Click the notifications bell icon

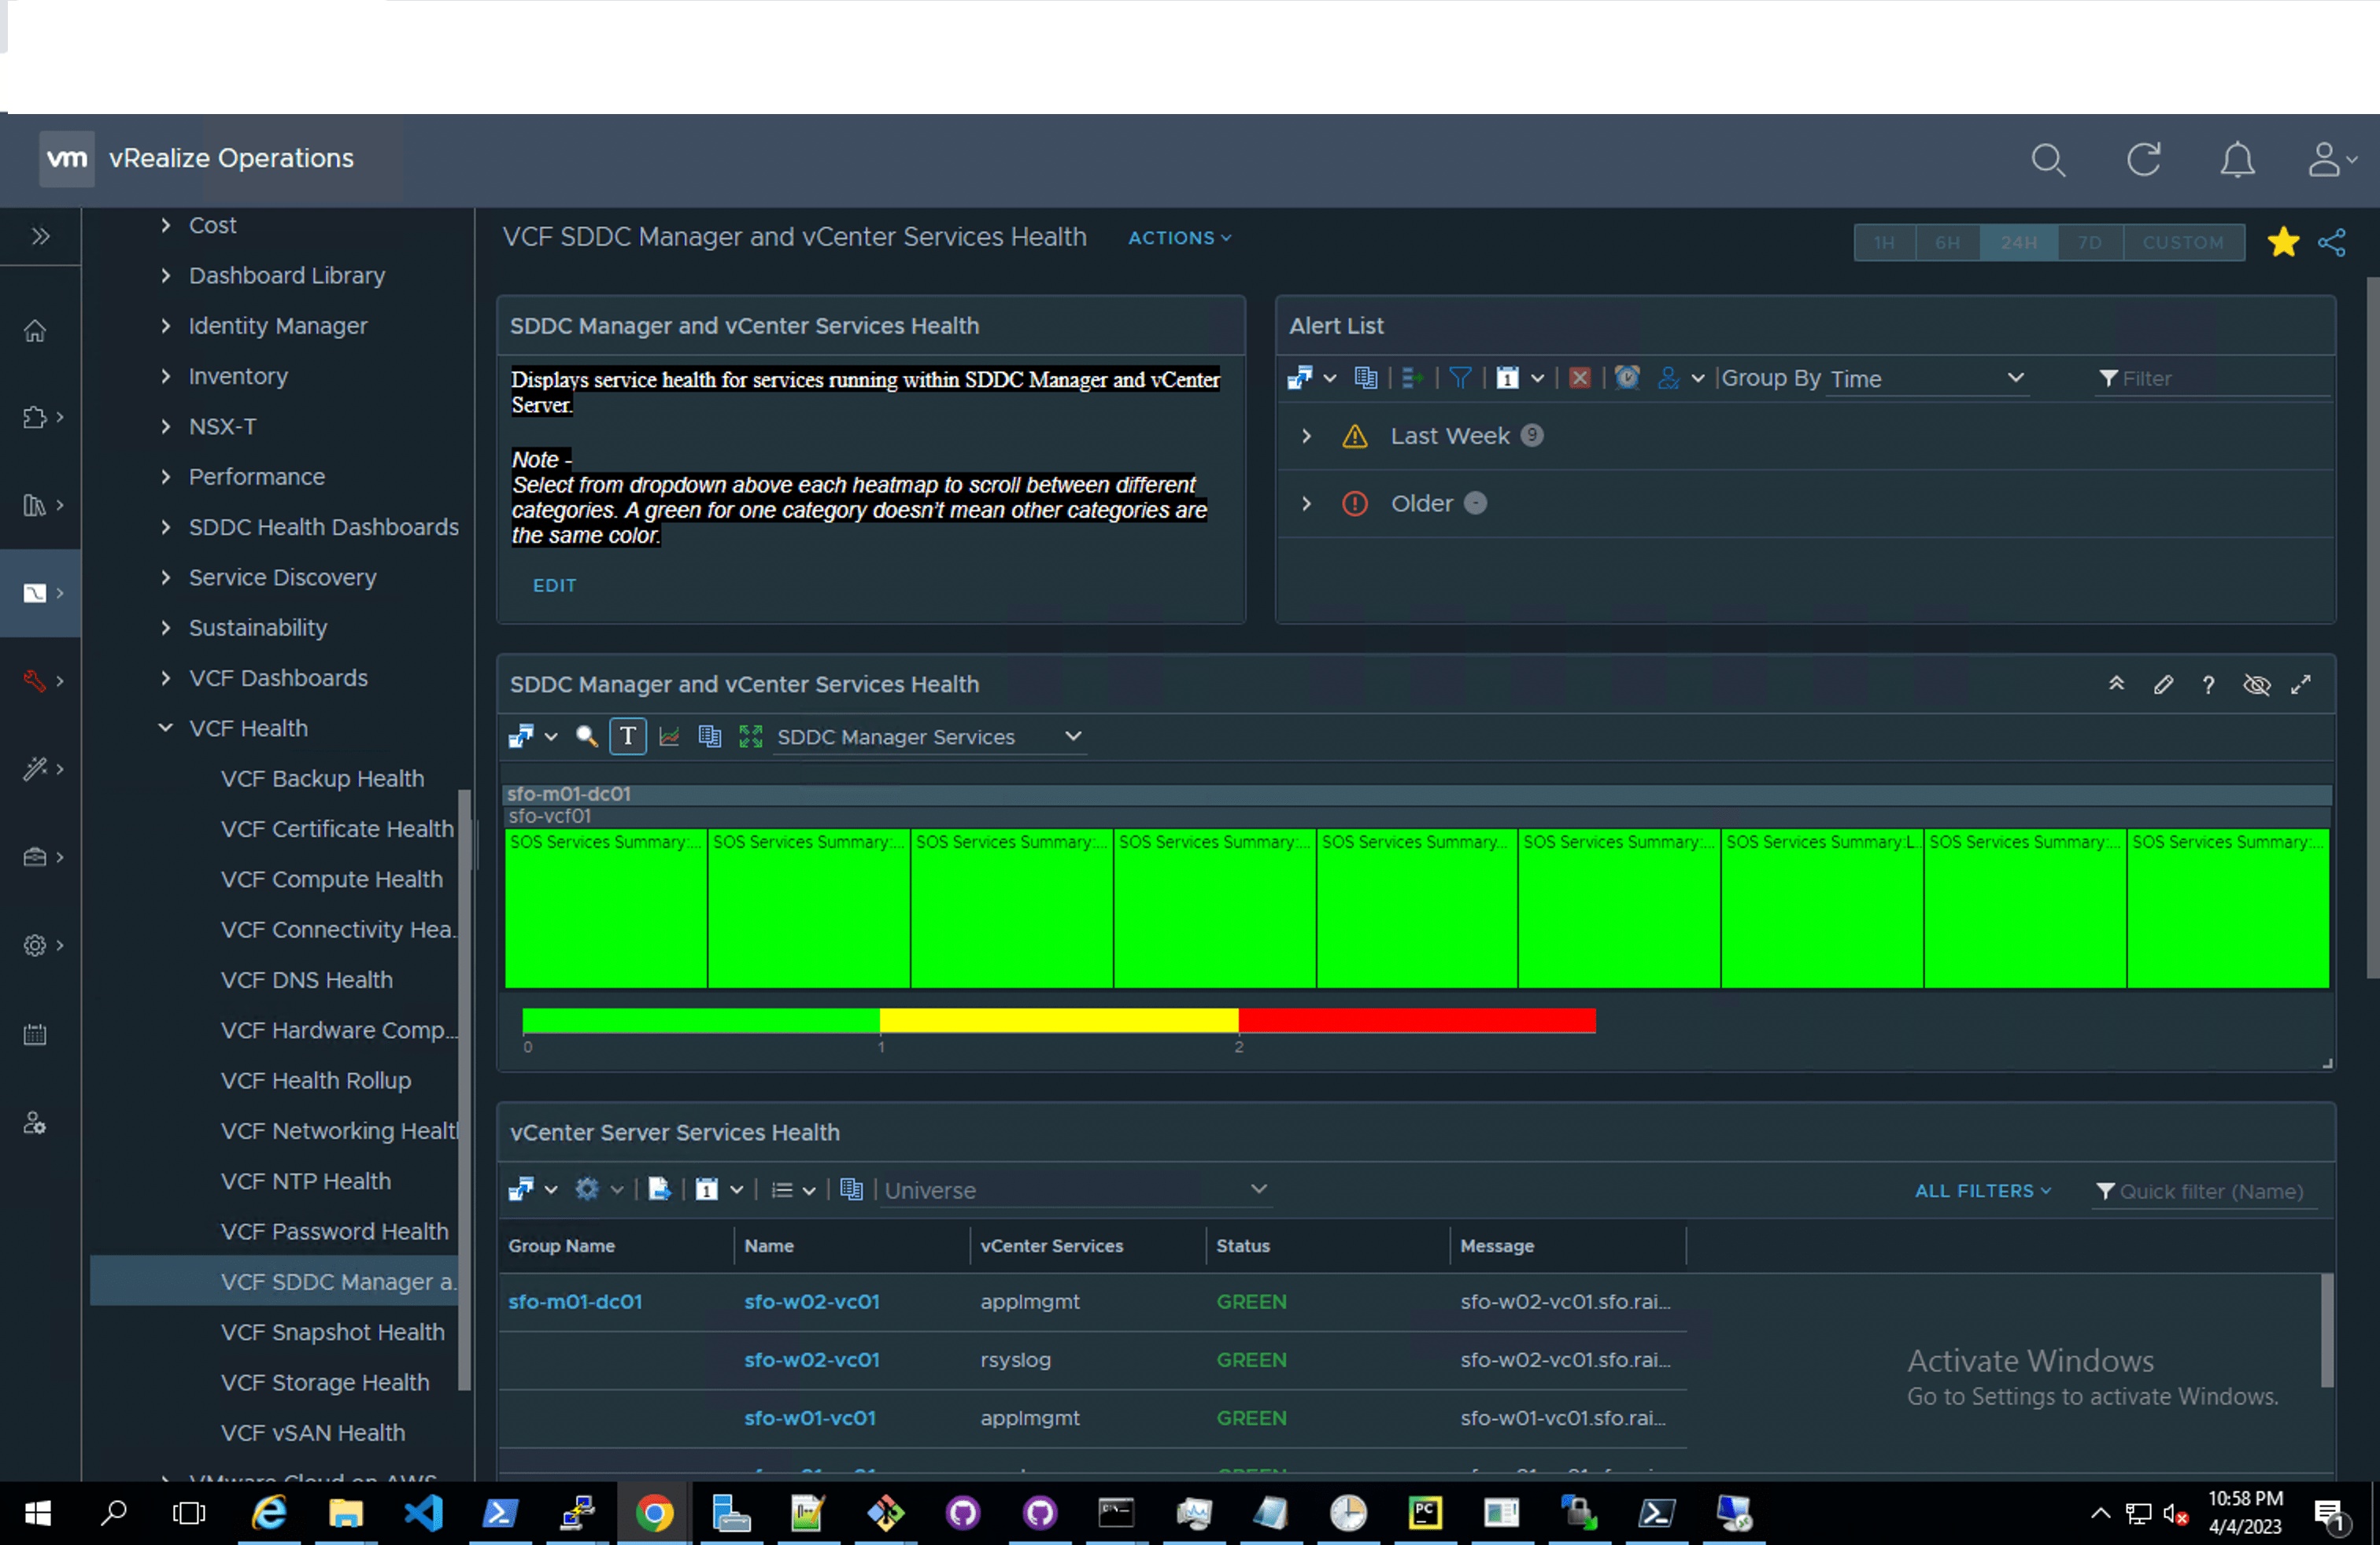(x=2238, y=160)
